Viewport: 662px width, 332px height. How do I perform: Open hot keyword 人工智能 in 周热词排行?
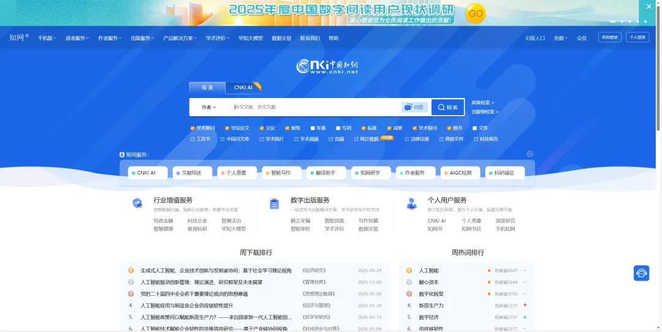(x=428, y=270)
